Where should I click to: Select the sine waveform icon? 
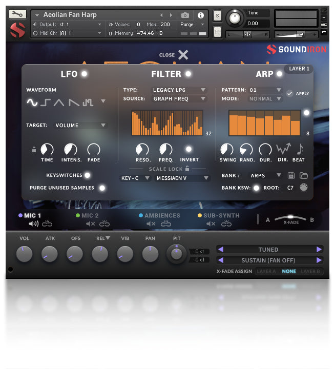[x=32, y=102]
